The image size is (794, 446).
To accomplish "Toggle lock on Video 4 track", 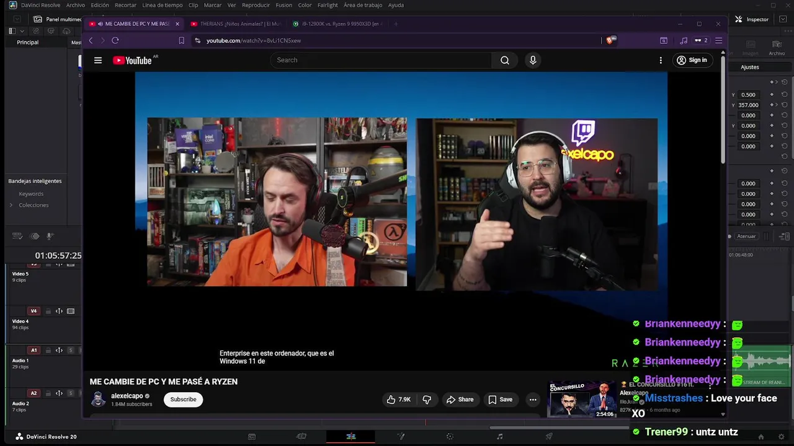I will pyautogui.click(x=47, y=311).
